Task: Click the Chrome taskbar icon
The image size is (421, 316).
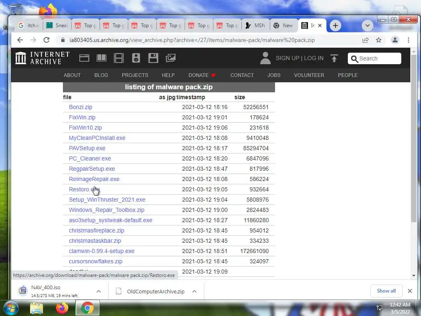Action: point(87,308)
